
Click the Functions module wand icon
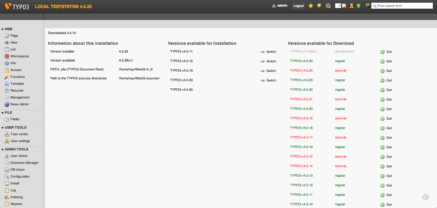(x=7, y=77)
